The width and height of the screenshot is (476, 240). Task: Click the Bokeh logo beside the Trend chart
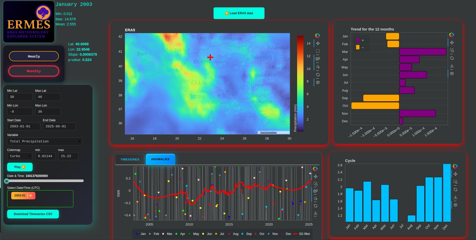(x=452, y=35)
